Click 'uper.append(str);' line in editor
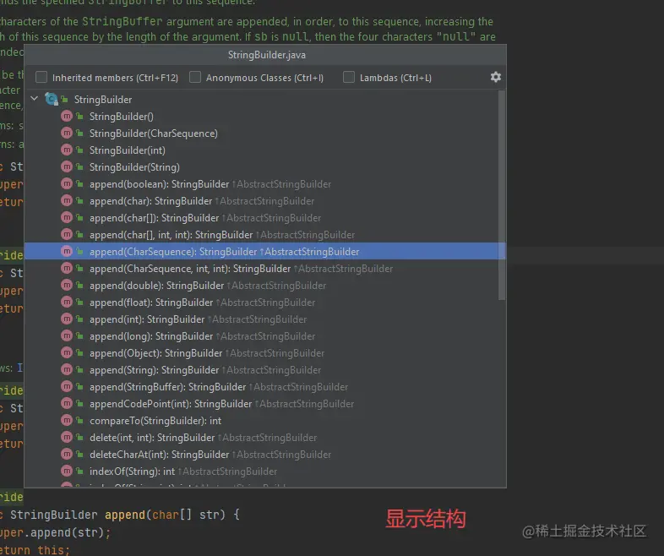The height and width of the screenshot is (556, 664). 55,532
